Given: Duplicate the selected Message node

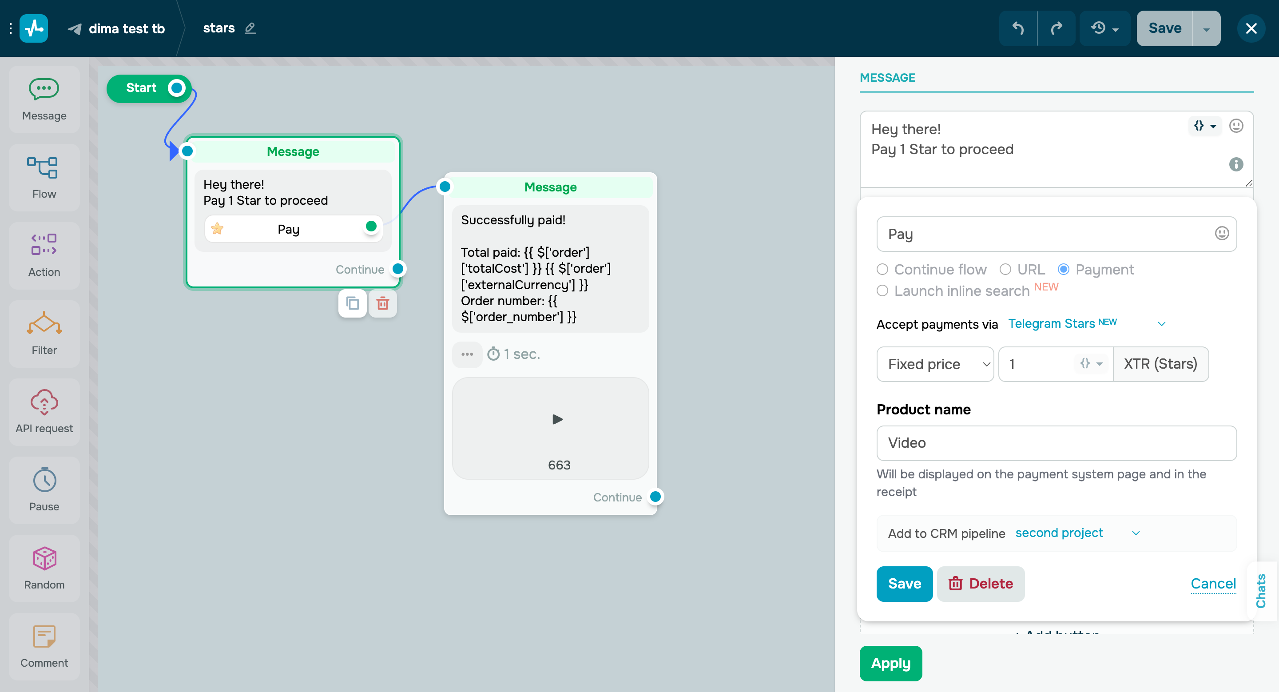Looking at the screenshot, I should click(x=353, y=303).
